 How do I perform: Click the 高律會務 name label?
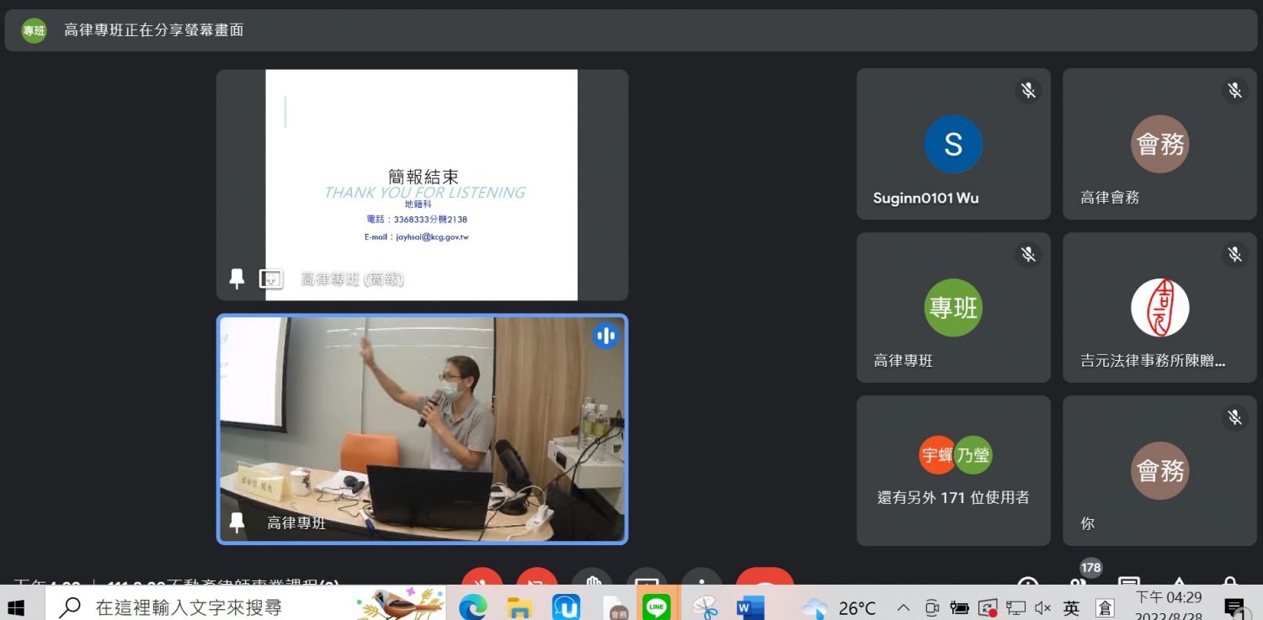pos(1110,198)
